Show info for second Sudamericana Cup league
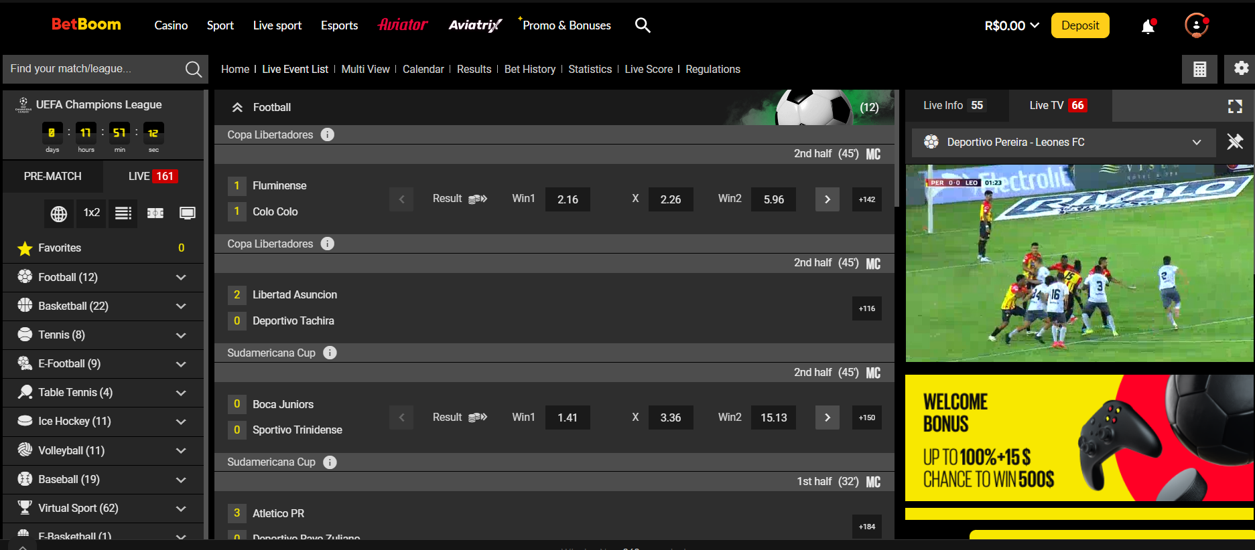Viewport: 1255px width, 550px height. pos(330,462)
